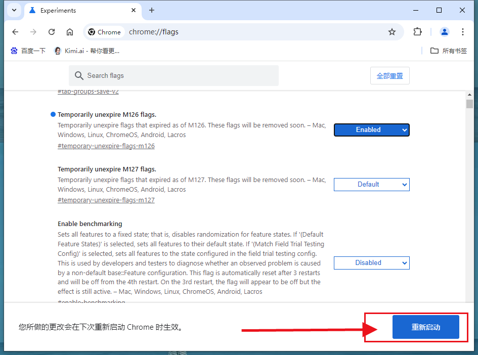
Task: Open #temporary-unexpire-flags-m127 link
Action: coord(106,200)
